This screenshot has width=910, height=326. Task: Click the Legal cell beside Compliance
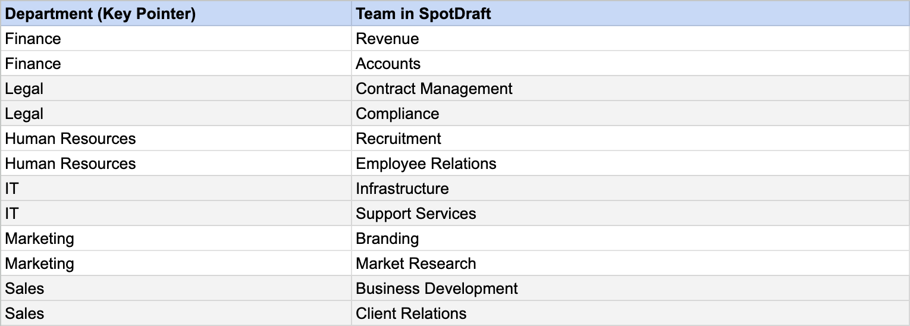24,114
